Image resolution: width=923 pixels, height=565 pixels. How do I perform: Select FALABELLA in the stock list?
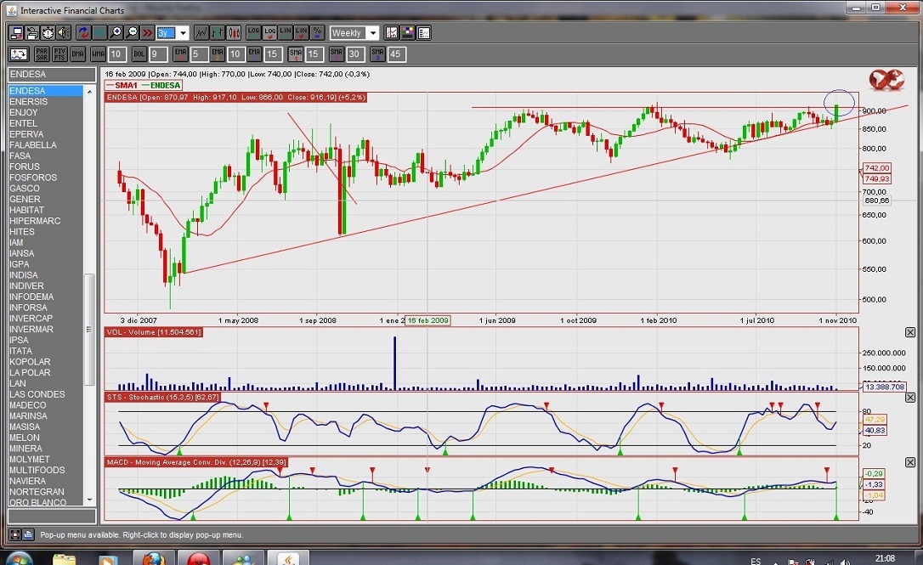click(46, 144)
